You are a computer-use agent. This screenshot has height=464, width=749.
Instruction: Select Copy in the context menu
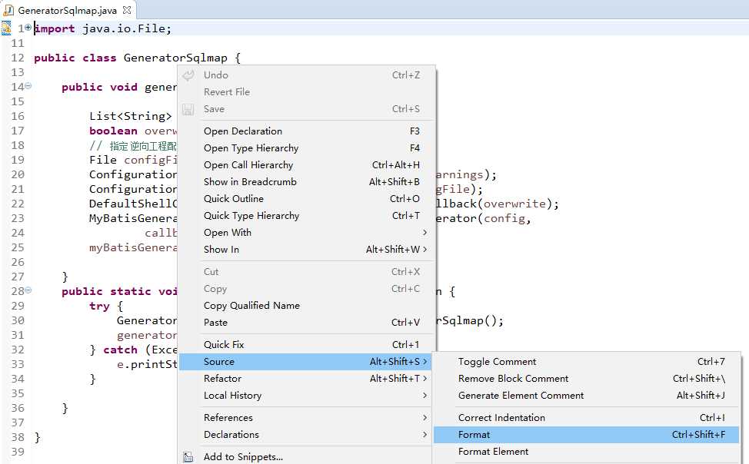click(x=307, y=289)
